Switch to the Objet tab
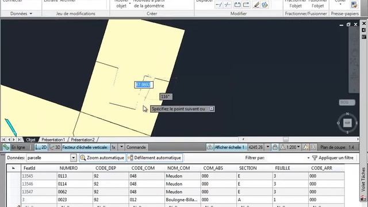The image size is (368, 207). click(30, 140)
